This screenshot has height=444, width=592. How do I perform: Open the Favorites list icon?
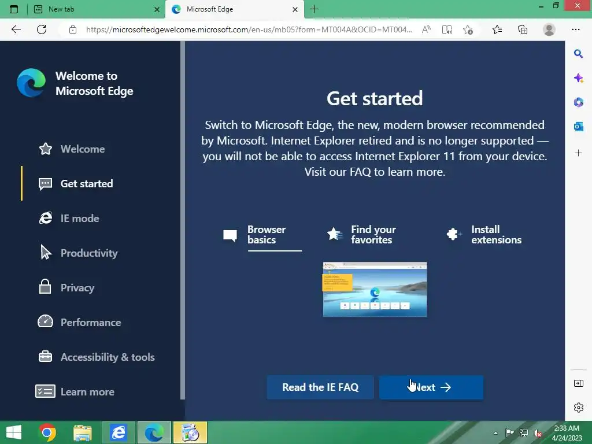tap(497, 29)
